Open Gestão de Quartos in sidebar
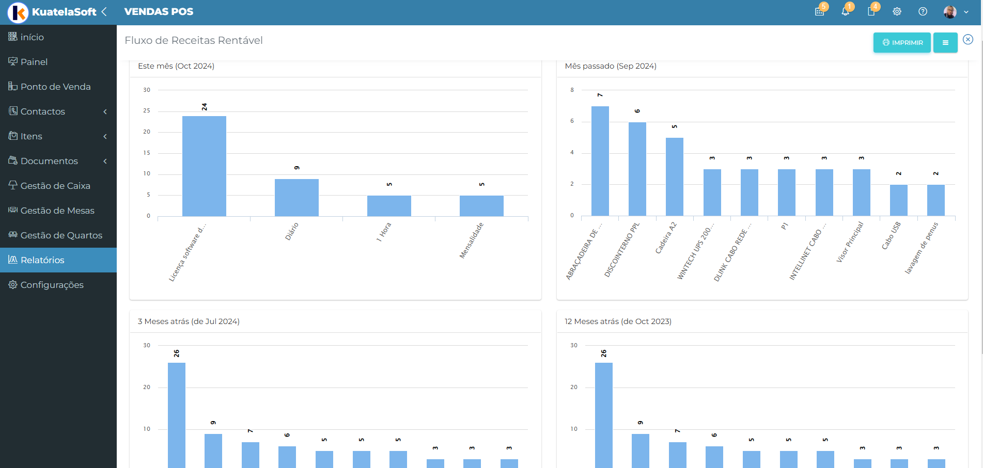 [x=61, y=235]
